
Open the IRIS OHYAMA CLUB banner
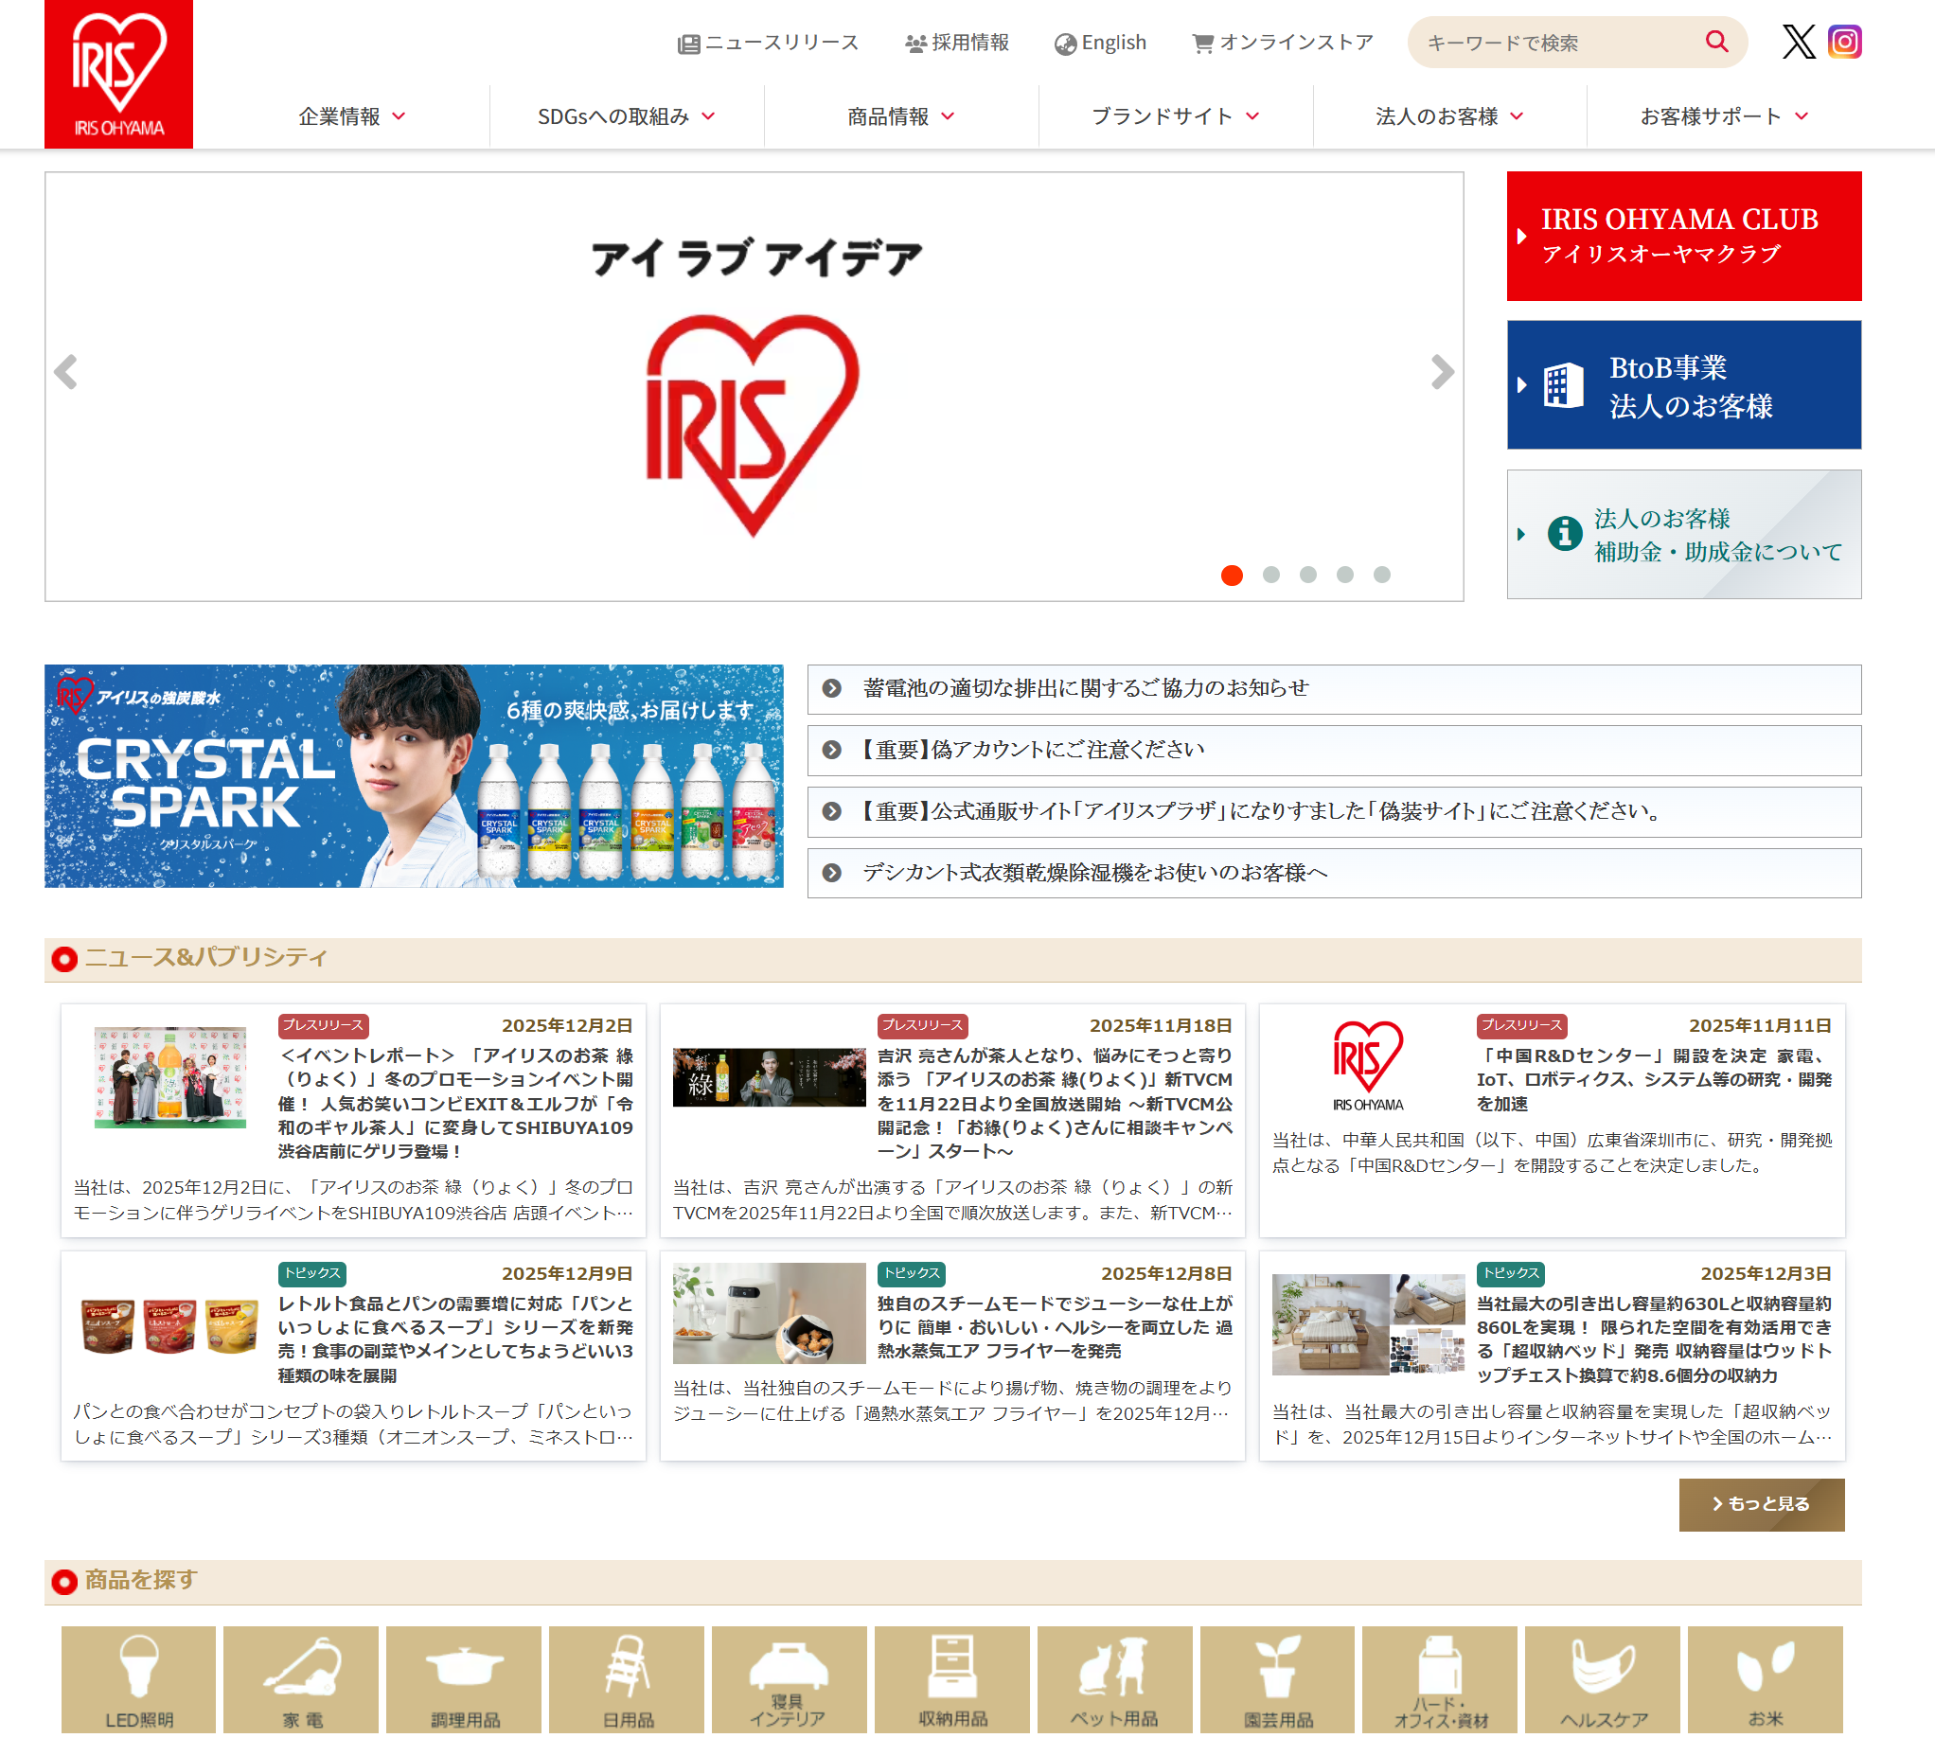point(1683,236)
